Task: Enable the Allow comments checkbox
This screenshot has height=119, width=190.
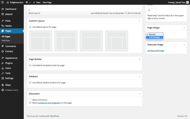Action: 30,100
